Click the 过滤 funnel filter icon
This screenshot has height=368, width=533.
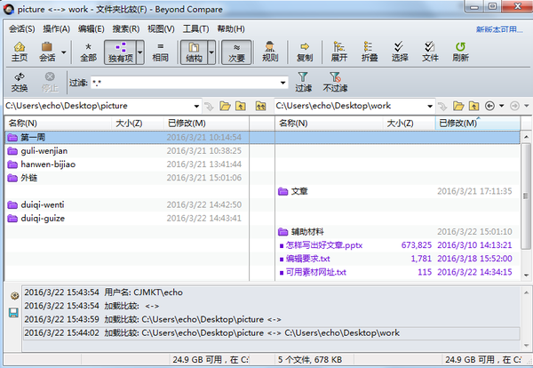[x=303, y=83]
